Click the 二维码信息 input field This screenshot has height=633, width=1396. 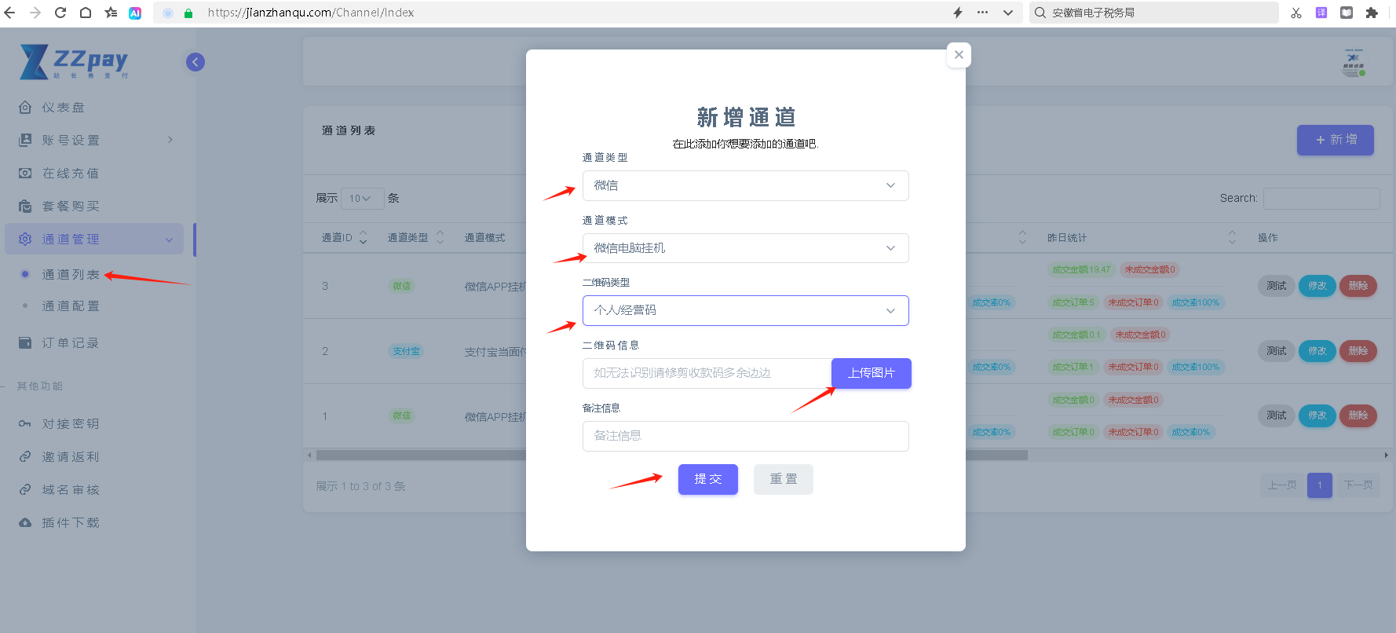click(707, 373)
